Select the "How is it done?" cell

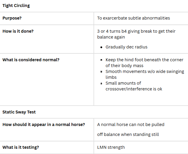click(x=18, y=31)
